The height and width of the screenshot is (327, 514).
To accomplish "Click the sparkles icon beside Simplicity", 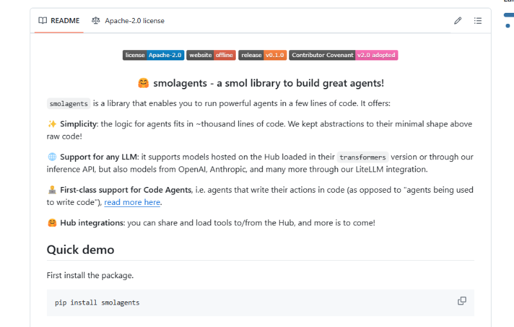I will click(52, 124).
